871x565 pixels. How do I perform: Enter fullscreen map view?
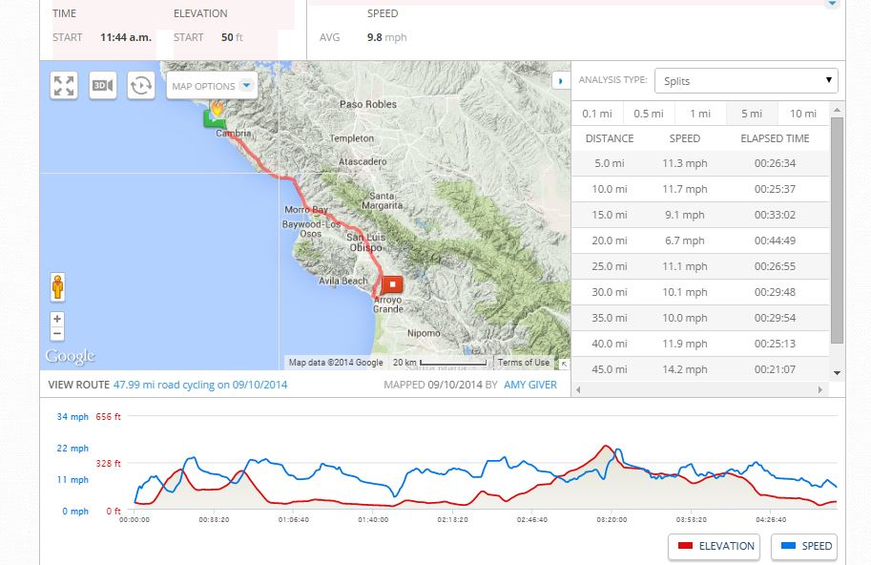pyautogui.click(x=64, y=86)
